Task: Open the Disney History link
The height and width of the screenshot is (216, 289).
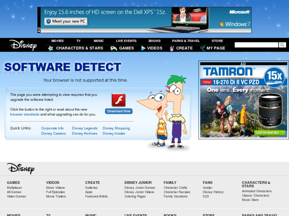Action: point(213,192)
